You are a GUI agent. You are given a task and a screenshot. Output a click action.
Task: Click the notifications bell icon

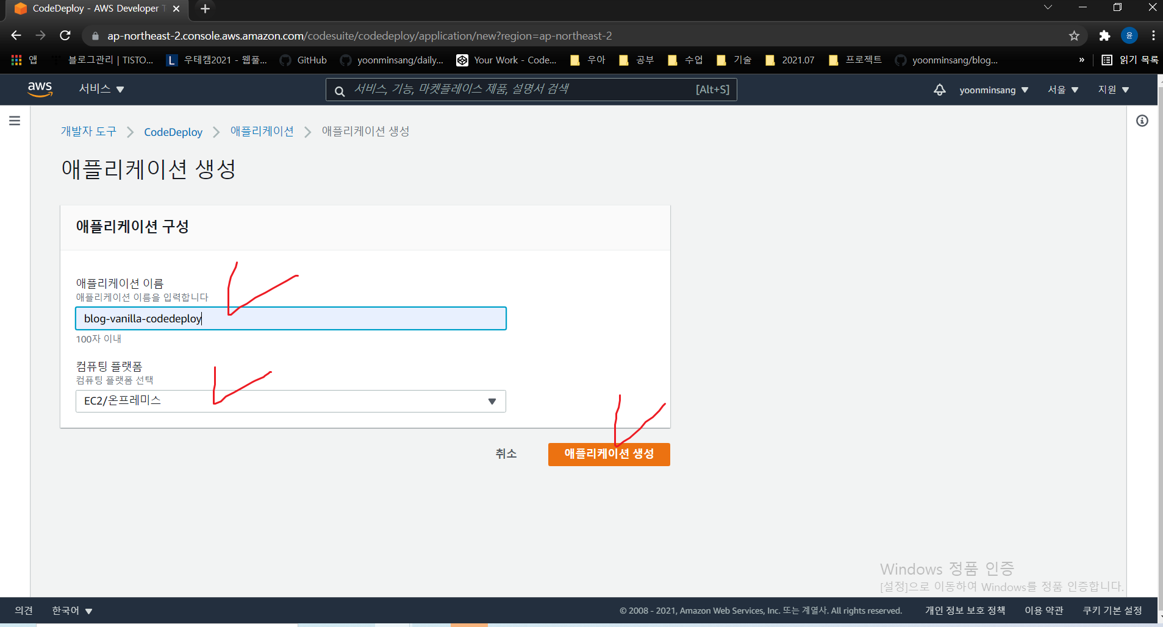(x=940, y=90)
